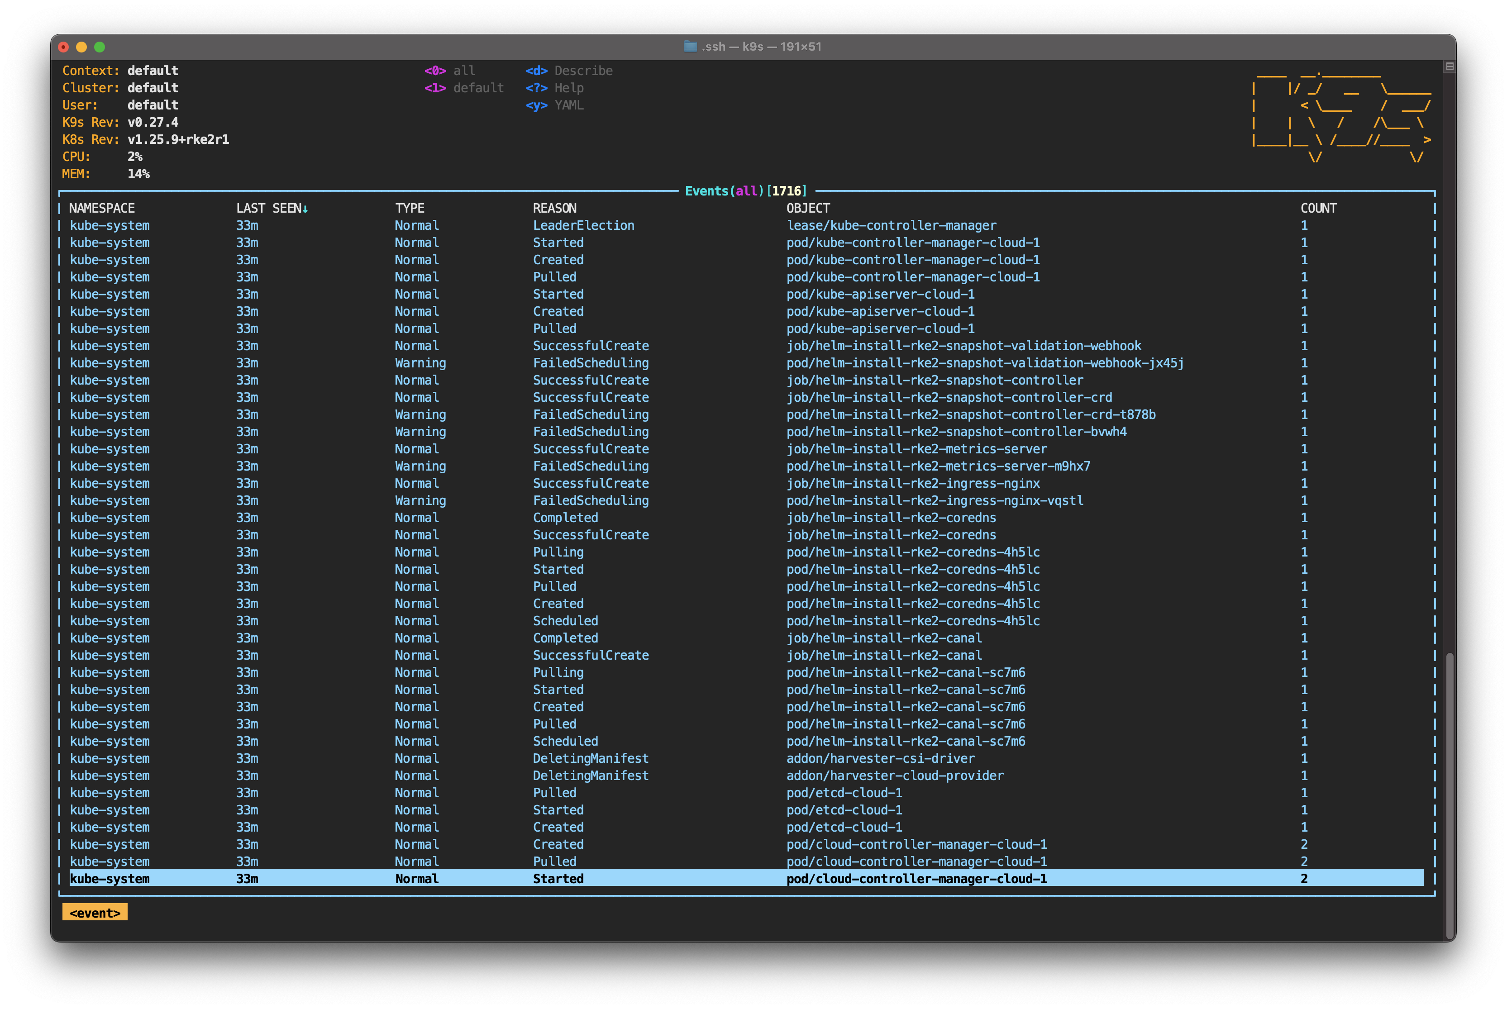Click the Events(all)[1716] table title

[x=745, y=190]
